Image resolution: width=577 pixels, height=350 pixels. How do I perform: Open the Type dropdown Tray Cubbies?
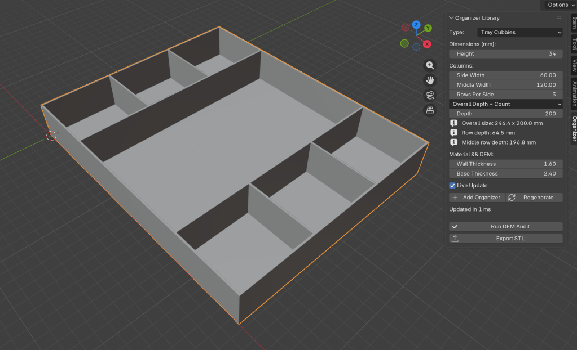pyautogui.click(x=519, y=32)
